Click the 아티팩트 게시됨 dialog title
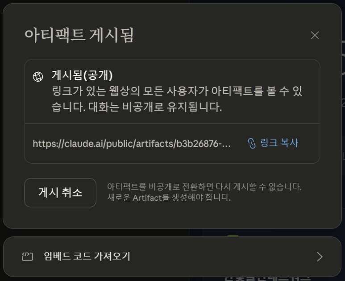Image resolution: width=345 pixels, height=281 pixels. click(79, 35)
